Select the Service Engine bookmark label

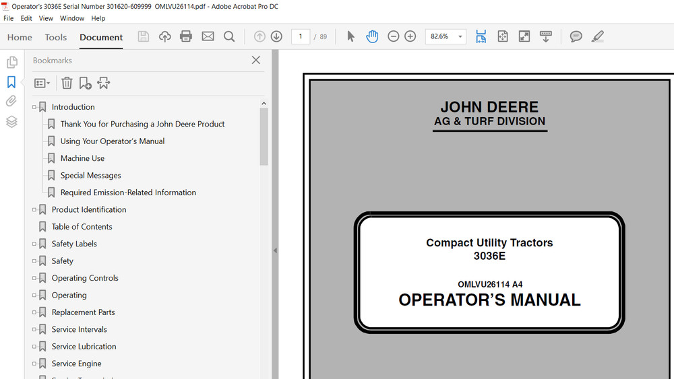[x=77, y=364]
